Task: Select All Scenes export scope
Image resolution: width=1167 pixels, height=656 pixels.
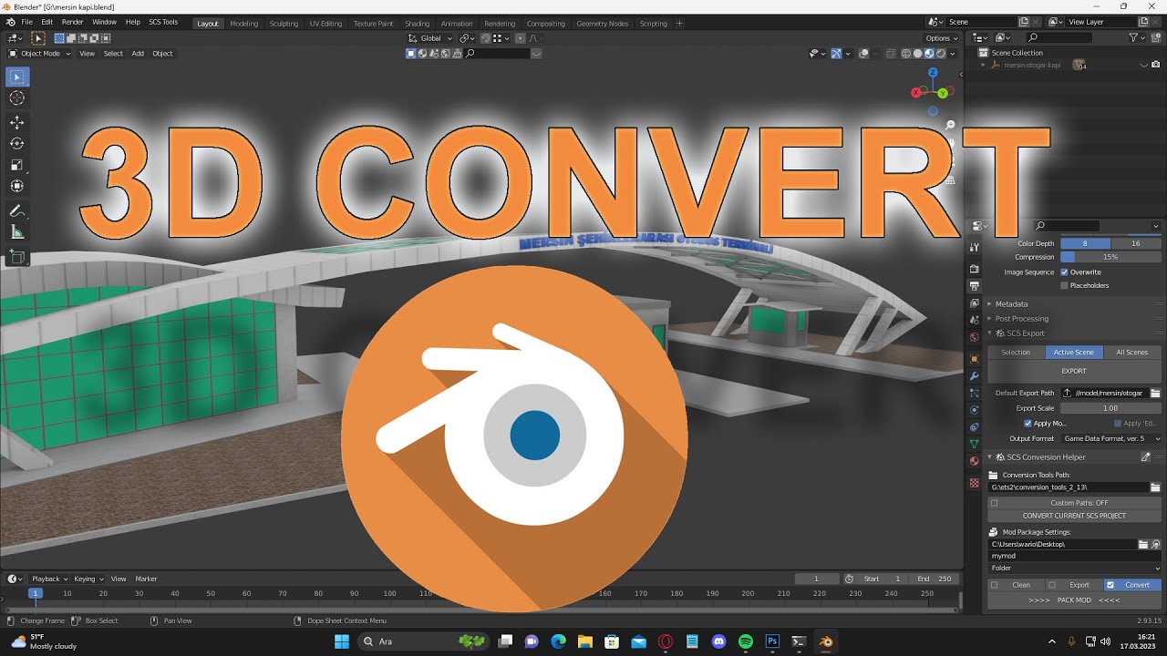Action: tap(1131, 353)
